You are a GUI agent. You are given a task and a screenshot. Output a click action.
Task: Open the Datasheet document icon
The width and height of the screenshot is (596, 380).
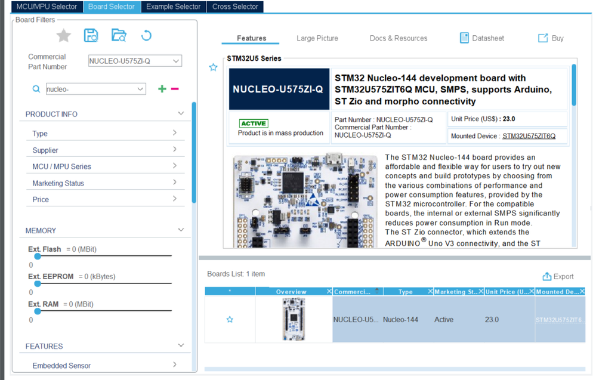click(464, 38)
